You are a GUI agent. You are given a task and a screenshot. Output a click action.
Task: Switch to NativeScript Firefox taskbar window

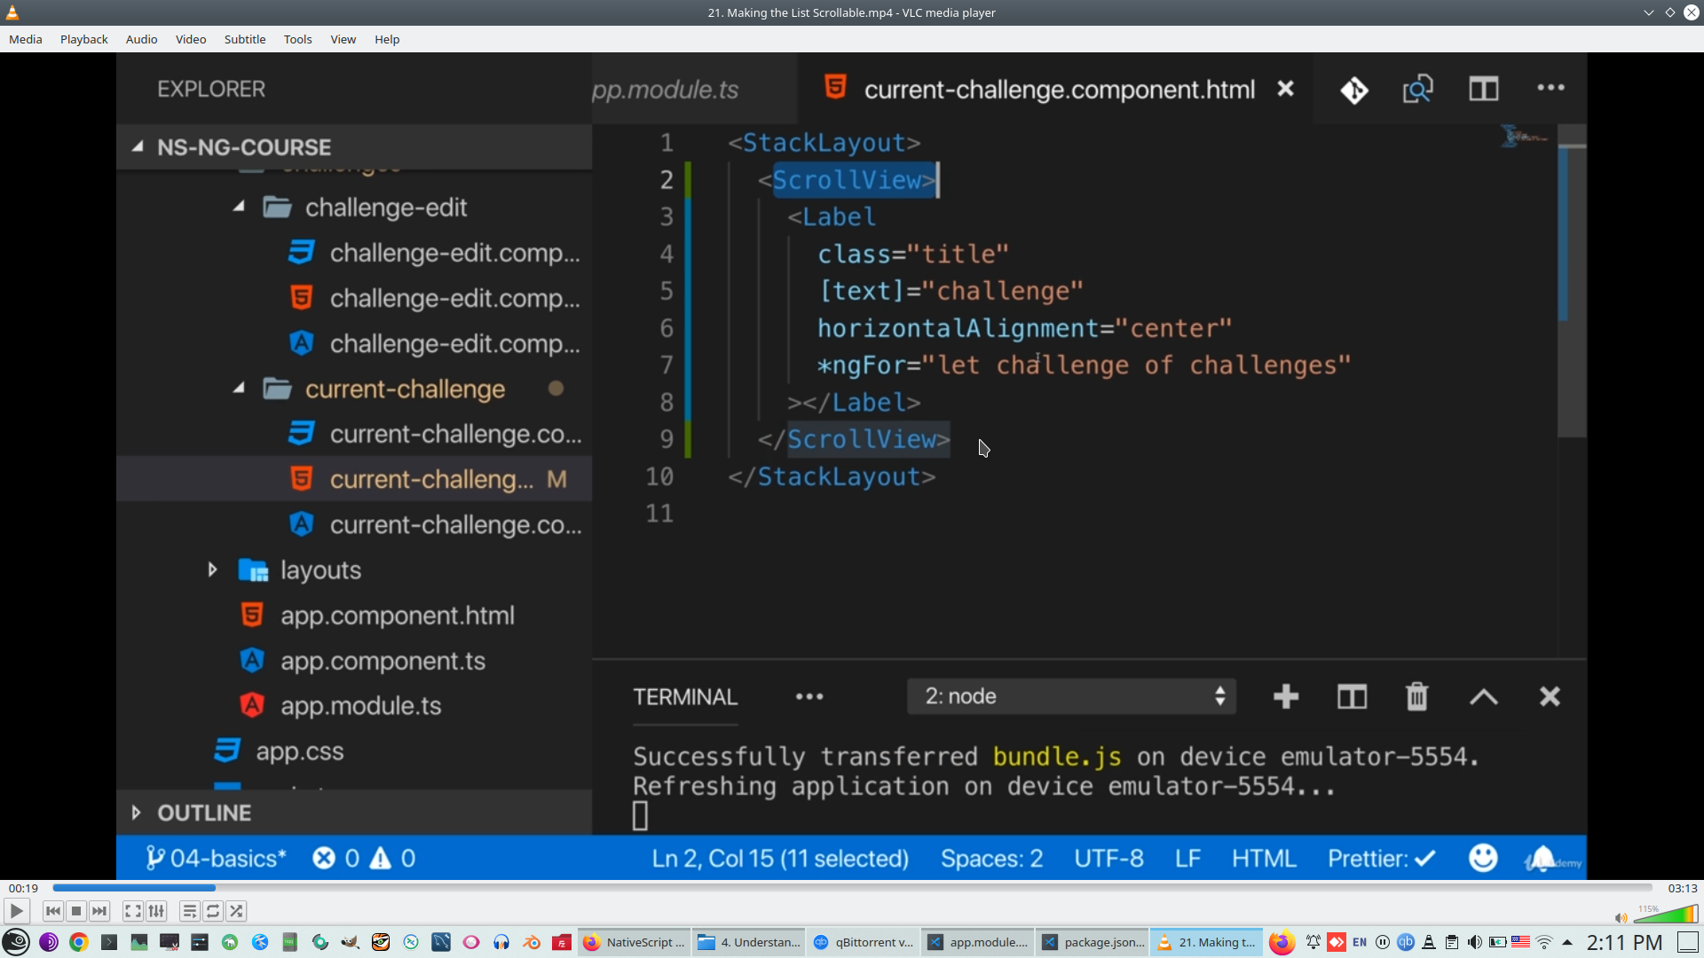pyautogui.click(x=634, y=942)
